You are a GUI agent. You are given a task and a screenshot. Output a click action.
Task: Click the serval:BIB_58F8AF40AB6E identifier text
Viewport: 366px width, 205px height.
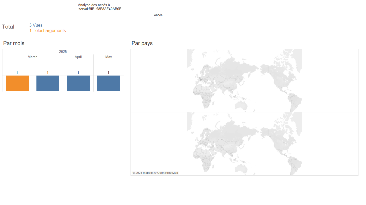[100, 9]
